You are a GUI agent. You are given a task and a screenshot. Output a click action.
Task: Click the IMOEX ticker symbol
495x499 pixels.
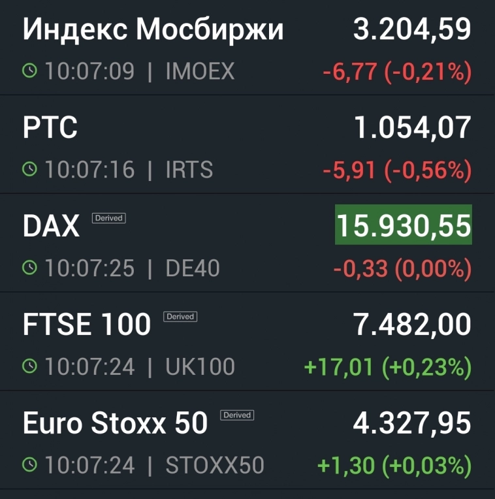pyautogui.click(x=200, y=71)
